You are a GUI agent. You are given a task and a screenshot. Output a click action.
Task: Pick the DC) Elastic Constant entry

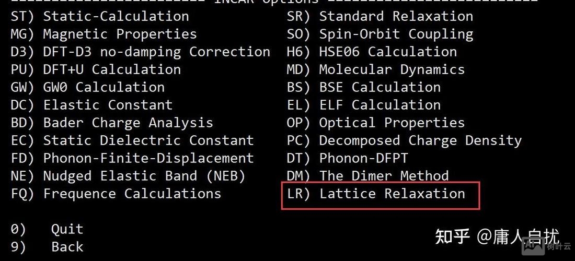pos(91,105)
